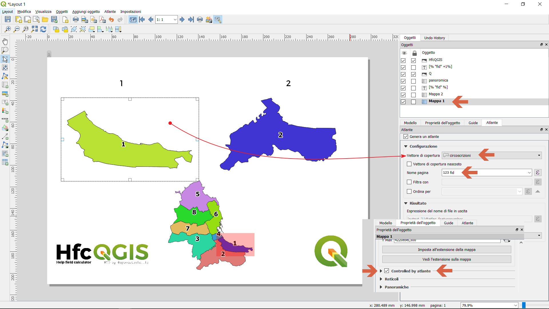Click the Export as PDF icon
This screenshot has height=309, width=549.
[102, 19]
